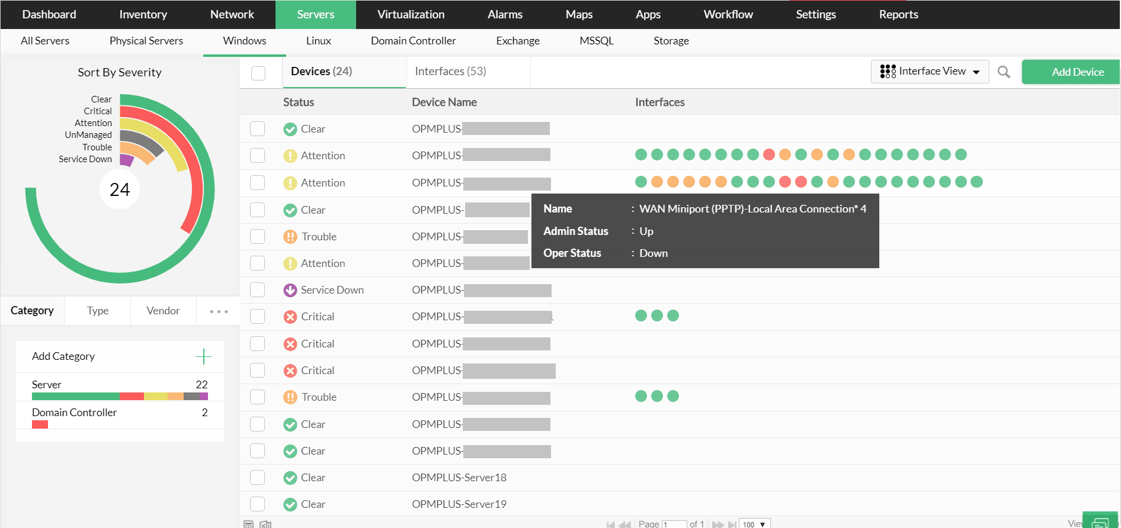This screenshot has height=528, width=1121.
Task: Click the plus icon beside Add Category
Action: [x=203, y=356]
